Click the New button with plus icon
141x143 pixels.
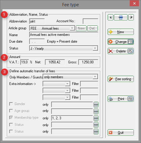point(121,32)
